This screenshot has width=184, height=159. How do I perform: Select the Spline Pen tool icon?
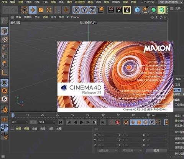146,10
